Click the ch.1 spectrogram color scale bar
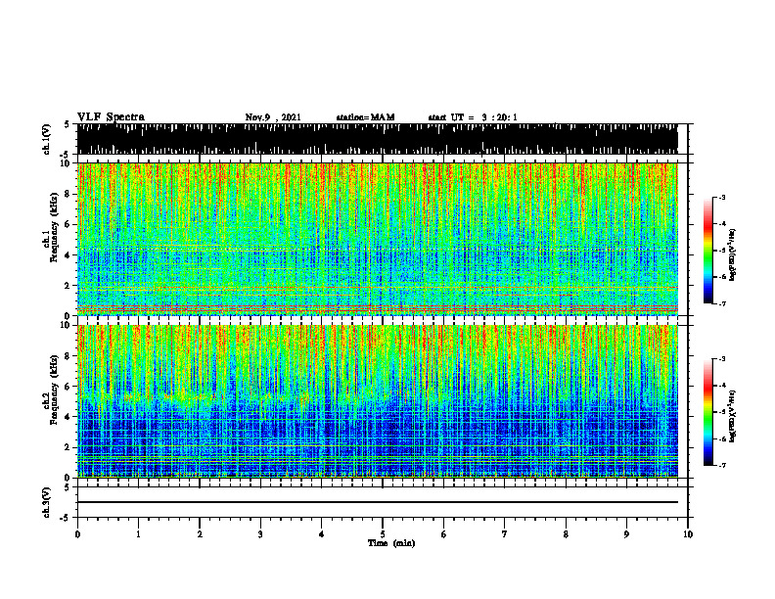775x599 pixels. click(707, 251)
